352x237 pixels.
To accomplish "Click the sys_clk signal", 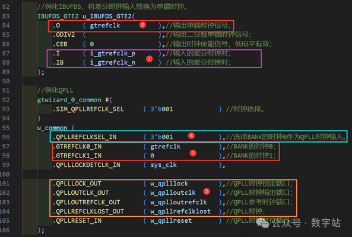I will tap(163, 165).
